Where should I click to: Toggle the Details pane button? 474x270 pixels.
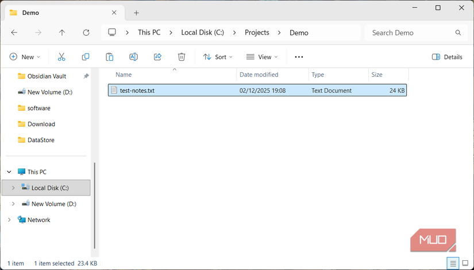[x=447, y=57]
